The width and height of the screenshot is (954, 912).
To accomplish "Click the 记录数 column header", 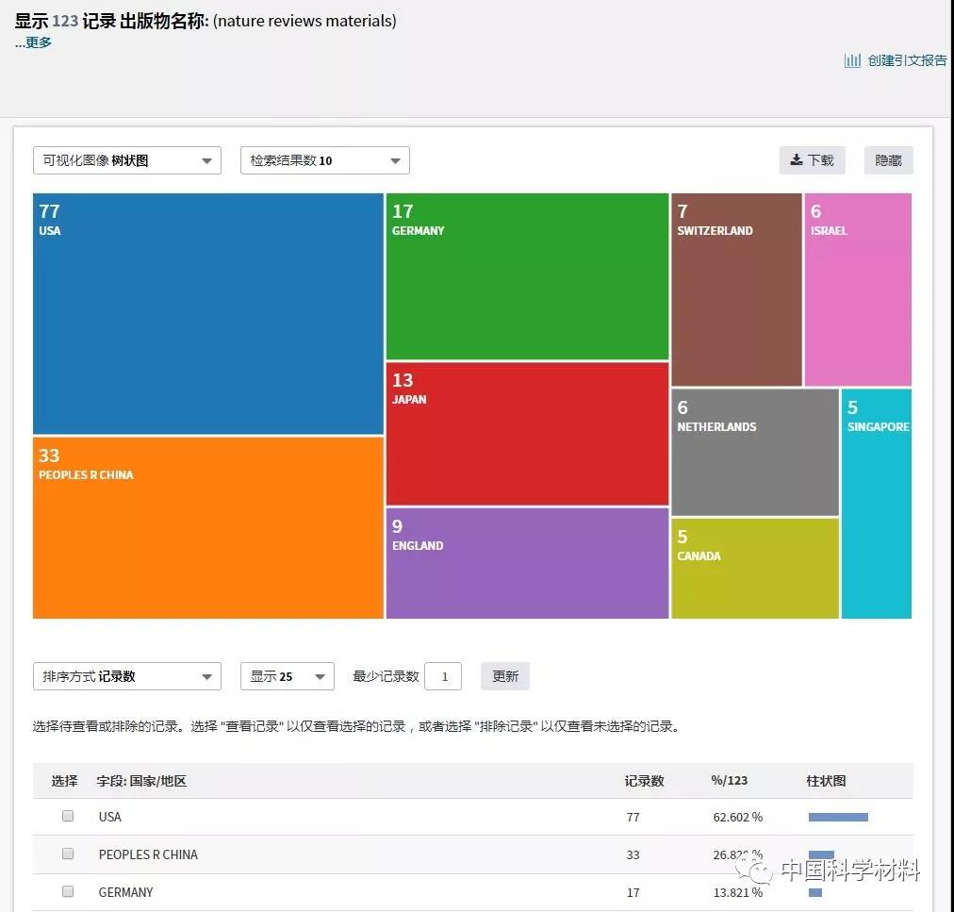I will coord(644,781).
